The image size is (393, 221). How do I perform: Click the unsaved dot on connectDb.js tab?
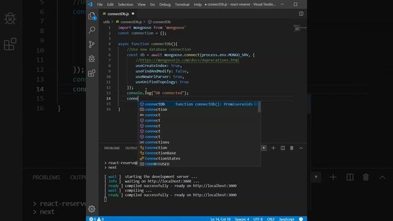point(133,14)
